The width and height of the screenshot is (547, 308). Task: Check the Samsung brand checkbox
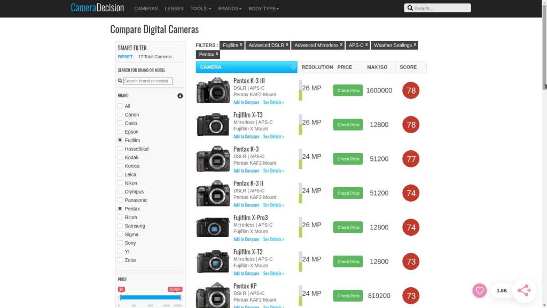120,226
